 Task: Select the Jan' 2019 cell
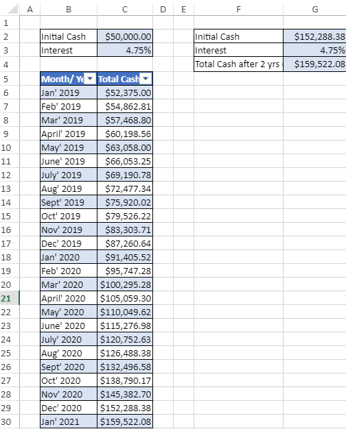pos(69,93)
